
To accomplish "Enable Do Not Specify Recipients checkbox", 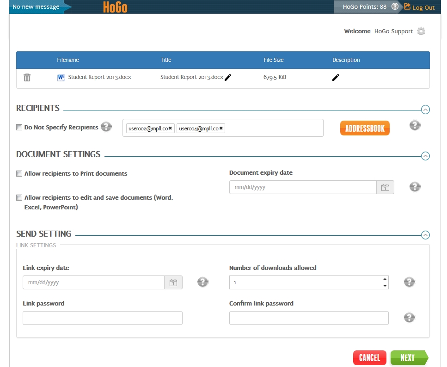I will [19, 128].
